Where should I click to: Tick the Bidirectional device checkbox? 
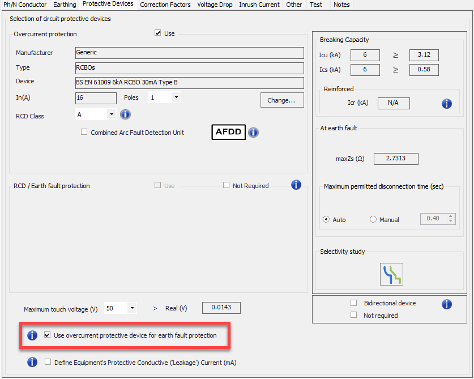[354, 303]
